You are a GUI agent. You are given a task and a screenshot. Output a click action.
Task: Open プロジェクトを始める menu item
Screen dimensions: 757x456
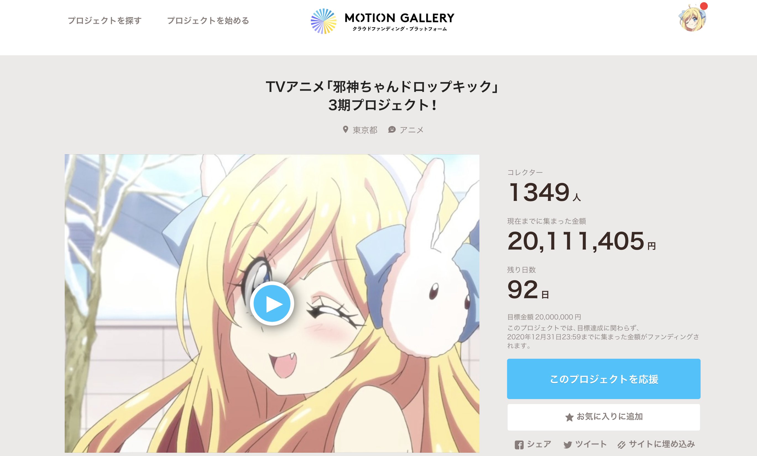coord(208,20)
